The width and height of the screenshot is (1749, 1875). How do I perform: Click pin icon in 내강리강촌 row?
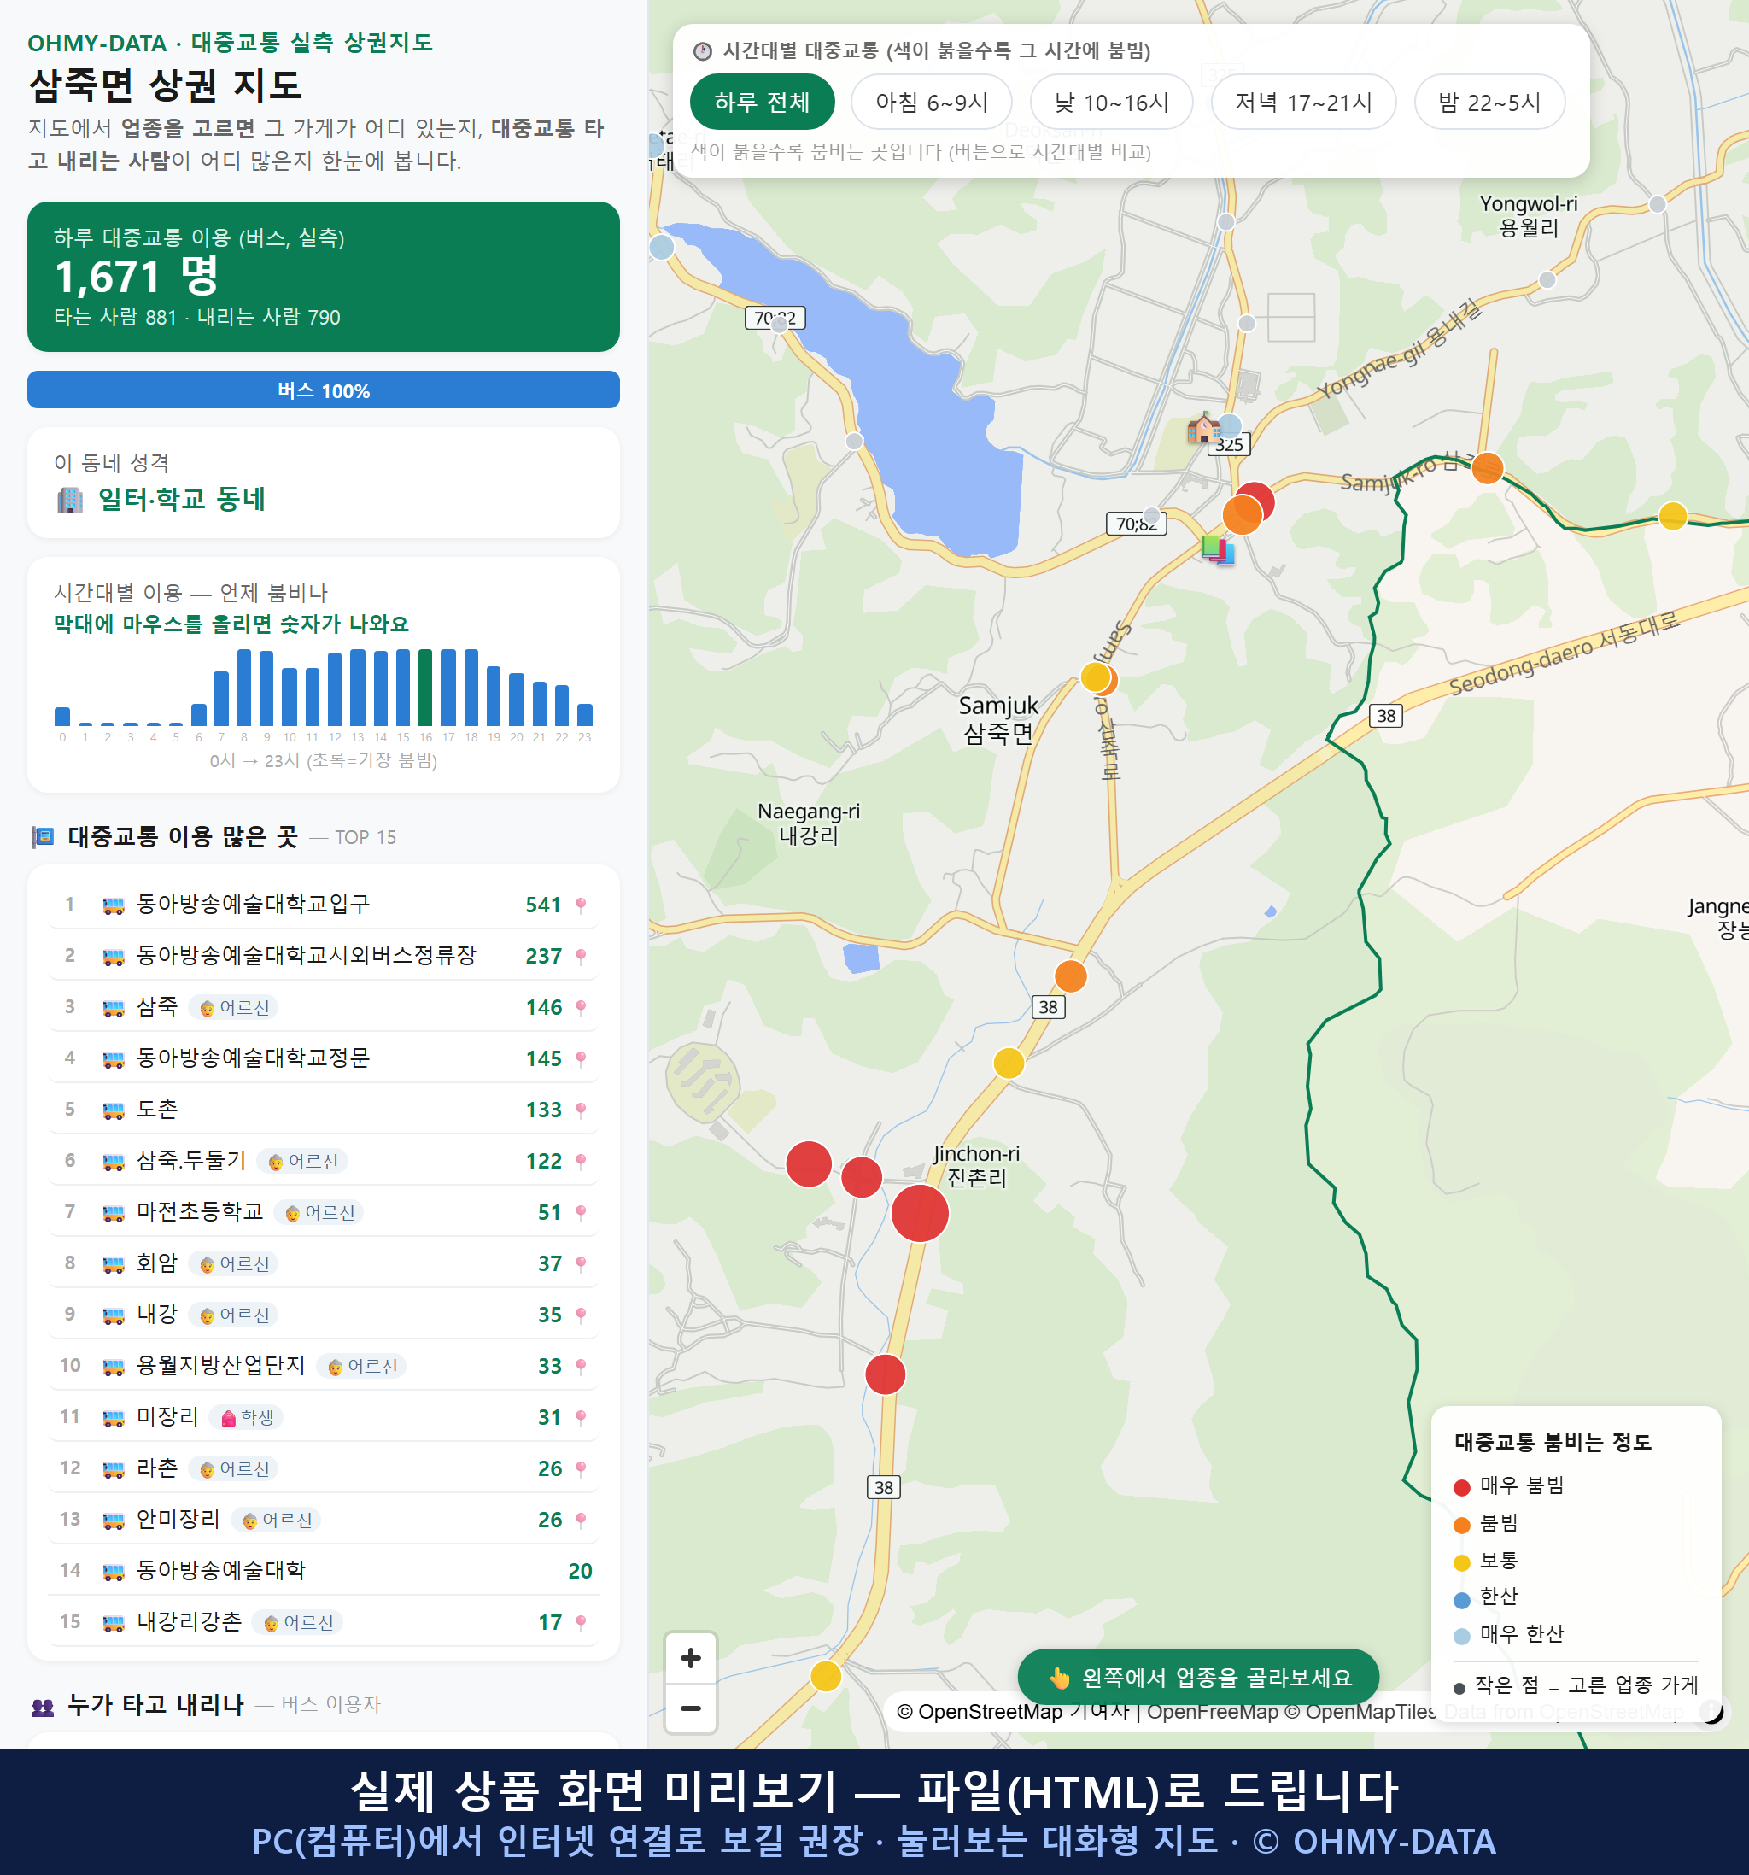[x=581, y=1622]
